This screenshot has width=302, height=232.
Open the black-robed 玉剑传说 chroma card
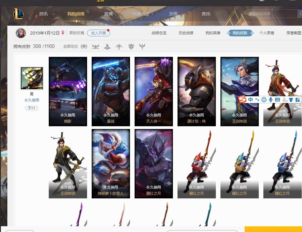(x=68, y=164)
